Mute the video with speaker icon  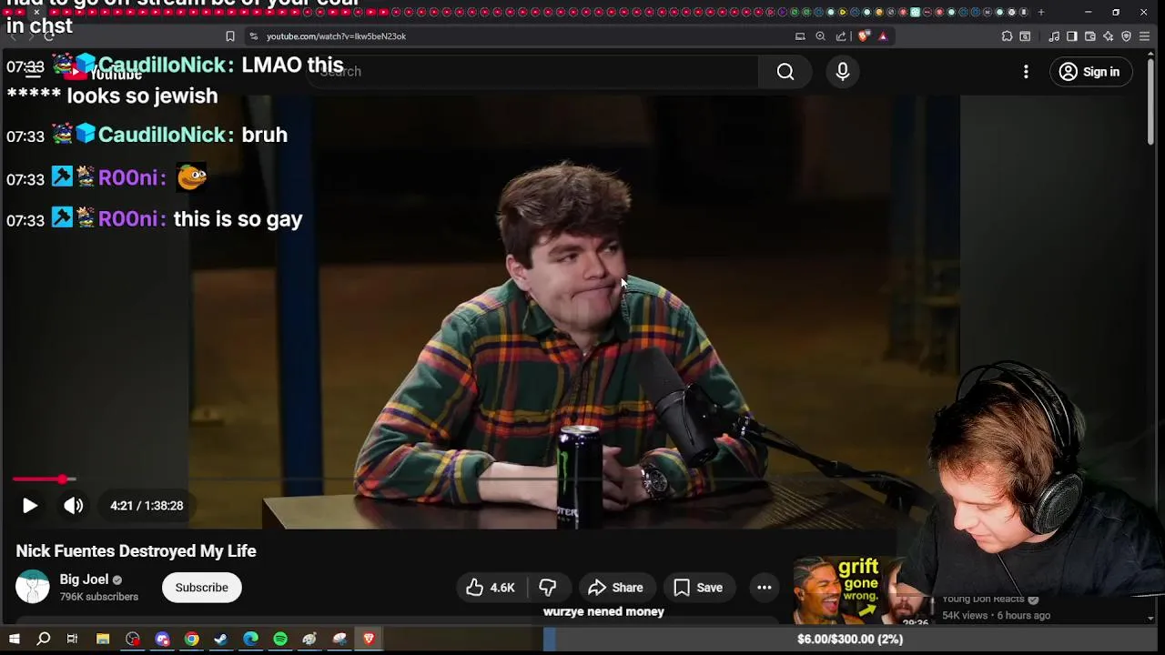(74, 506)
